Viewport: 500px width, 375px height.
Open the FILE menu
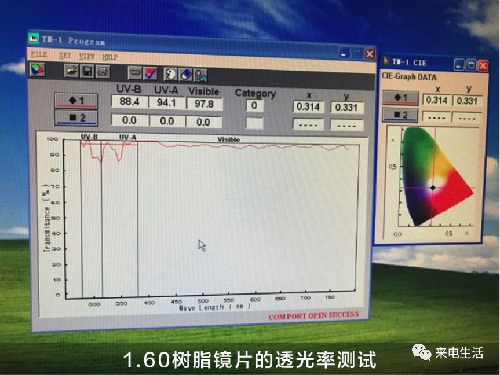click(x=39, y=54)
